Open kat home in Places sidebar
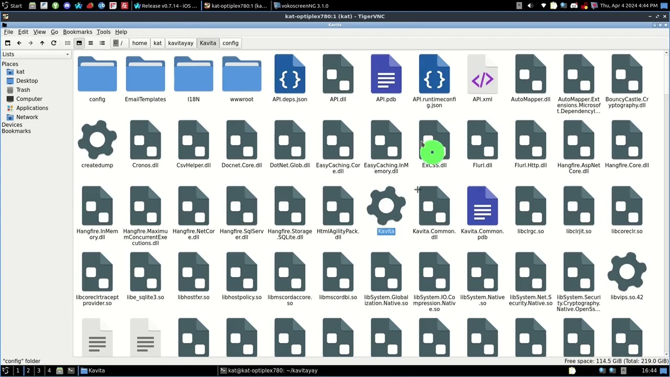The image size is (670, 377). [x=20, y=72]
